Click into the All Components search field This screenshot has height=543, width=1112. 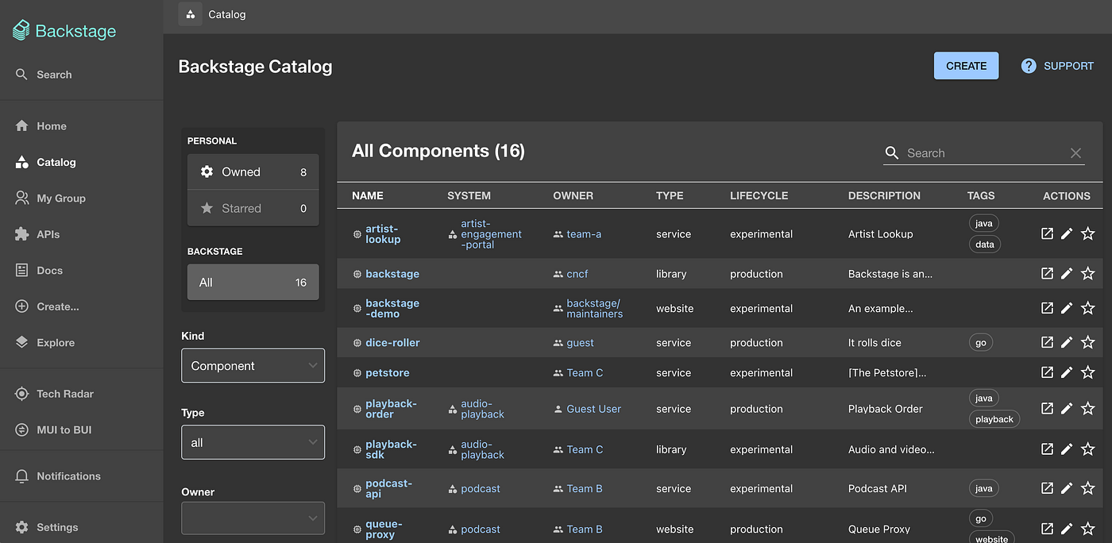(x=983, y=153)
